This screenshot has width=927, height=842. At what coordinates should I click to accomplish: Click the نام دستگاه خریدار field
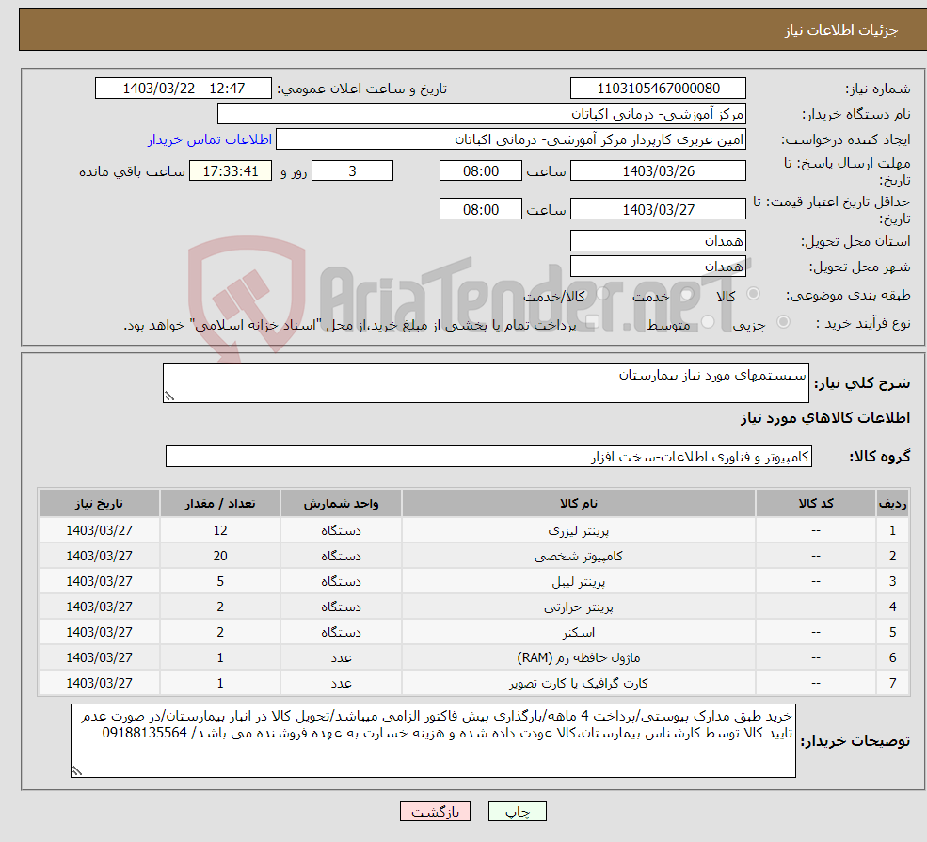coord(482,114)
